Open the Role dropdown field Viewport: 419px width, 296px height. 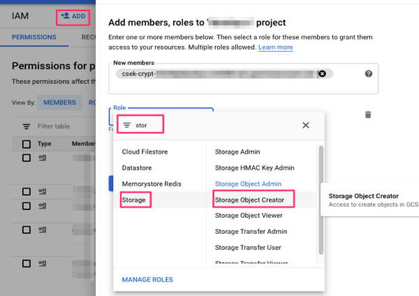coord(161,112)
